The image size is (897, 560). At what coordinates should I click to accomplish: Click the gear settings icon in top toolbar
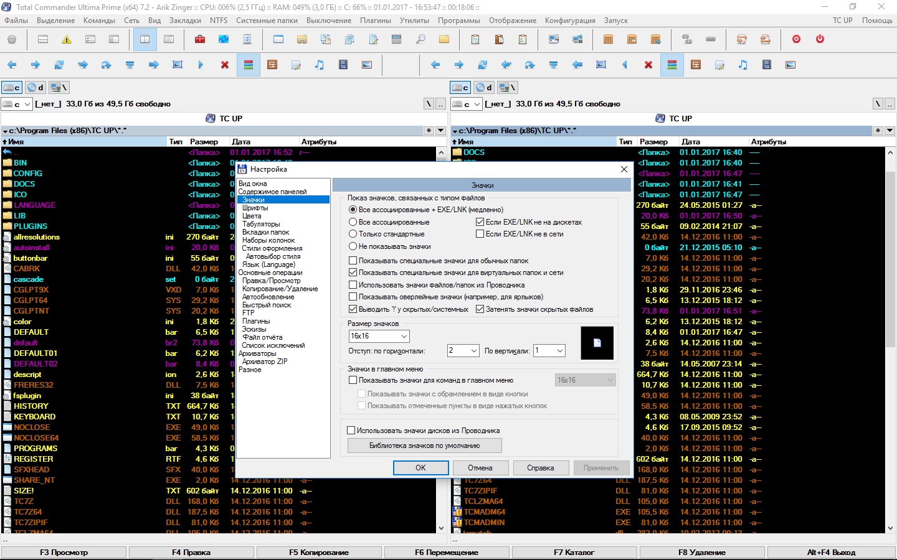pyautogui.click(x=12, y=39)
